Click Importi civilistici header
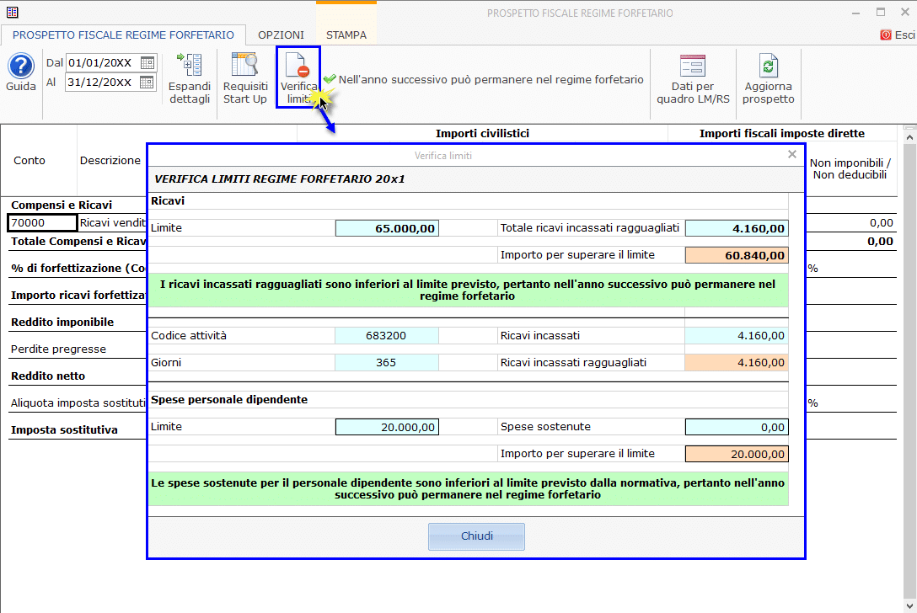917x613 pixels. click(x=482, y=133)
